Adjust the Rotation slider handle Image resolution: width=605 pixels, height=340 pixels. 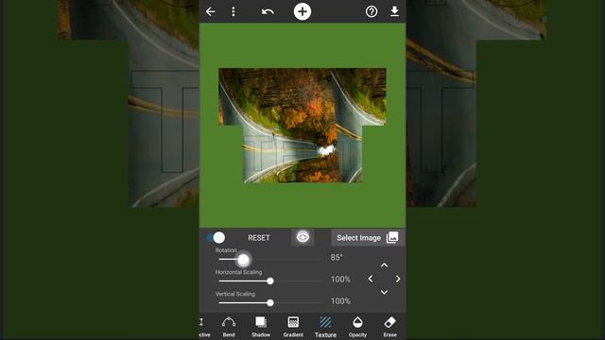tap(243, 260)
